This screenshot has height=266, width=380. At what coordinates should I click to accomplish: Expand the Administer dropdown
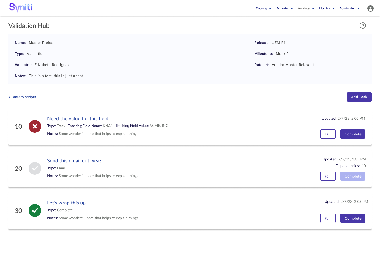point(349,8)
